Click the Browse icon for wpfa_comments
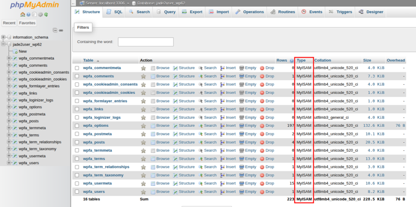Screen dimensions: 416x207 pos(153,76)
